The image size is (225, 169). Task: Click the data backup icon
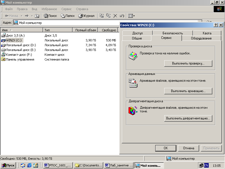[x=133, y=83]
